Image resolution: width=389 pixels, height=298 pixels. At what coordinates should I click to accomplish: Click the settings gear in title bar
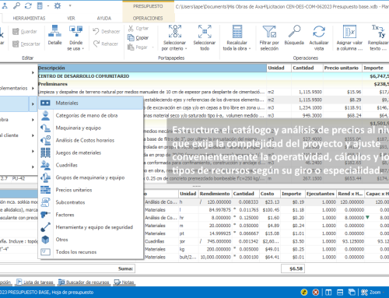point(58,5)
